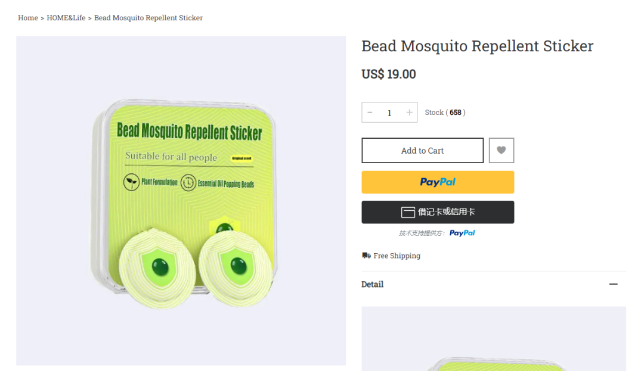Add the sticker to cart

pos(422,151)
